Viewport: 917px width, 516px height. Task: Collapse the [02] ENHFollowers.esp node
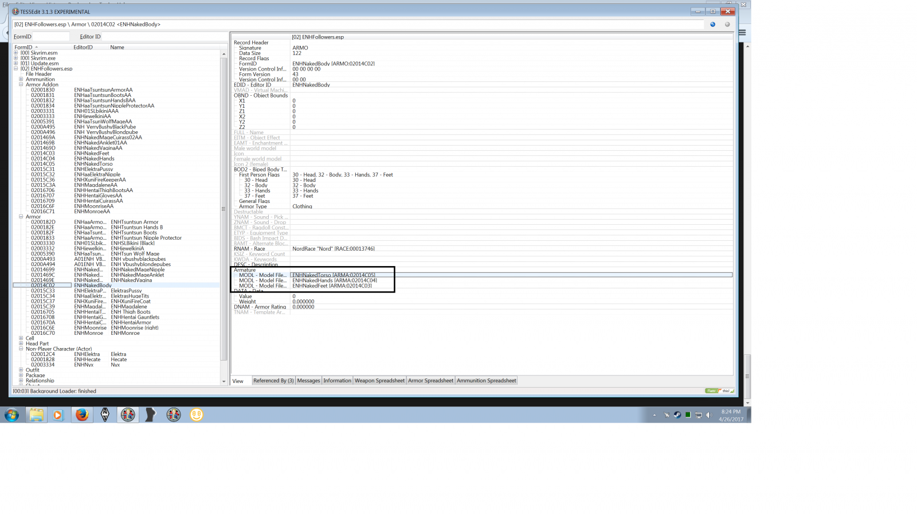(x=16, y=69)
